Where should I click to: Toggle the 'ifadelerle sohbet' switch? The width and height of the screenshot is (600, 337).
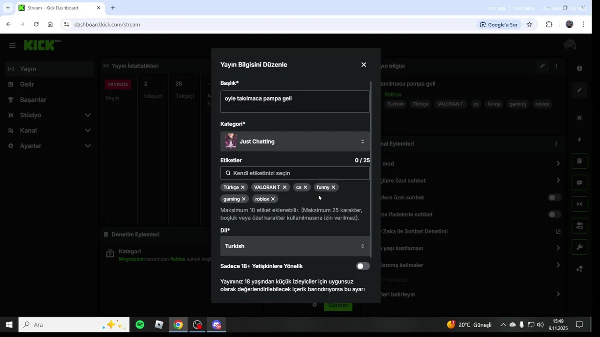click(555, 214)
